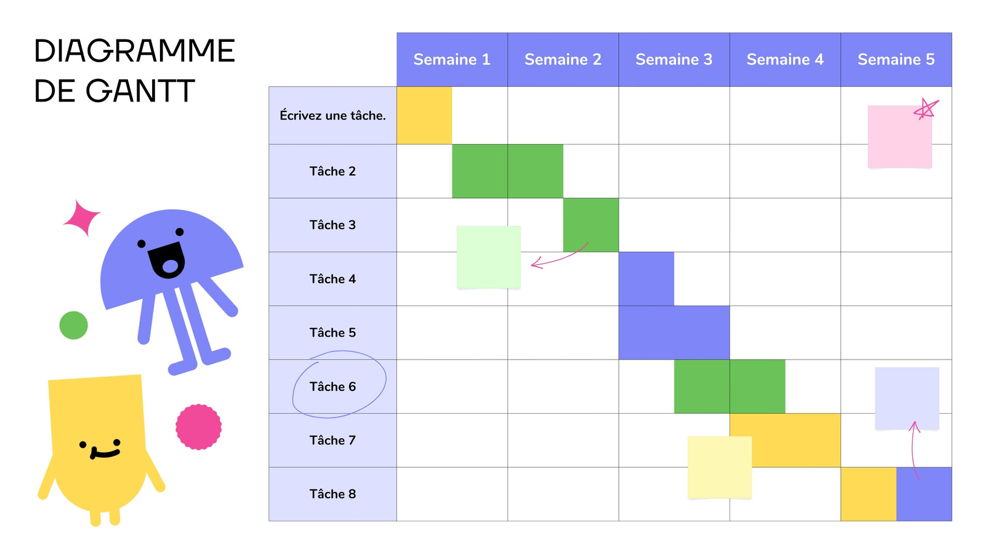Click the pink curved arrow near Tâche 3

560,255
